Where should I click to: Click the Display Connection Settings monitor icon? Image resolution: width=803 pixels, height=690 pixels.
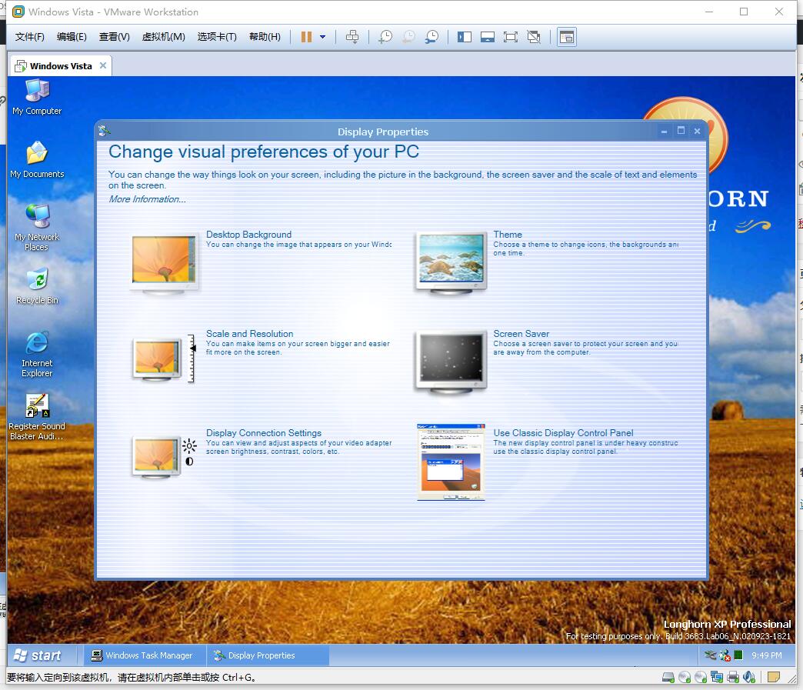pyautogui.click(x=164, y=458)
